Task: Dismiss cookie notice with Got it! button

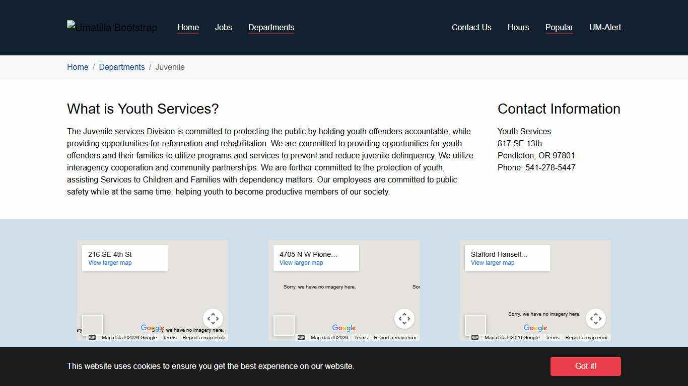Action: [x=585, y=366]
